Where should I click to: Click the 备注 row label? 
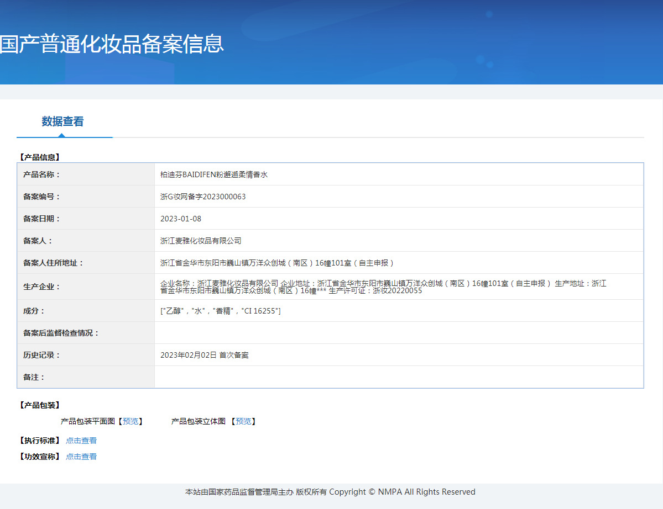[x=34, y=377]
